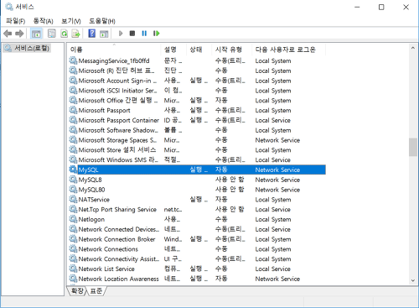
Task: Select Network List Service row
Action: tap(197, 269)
